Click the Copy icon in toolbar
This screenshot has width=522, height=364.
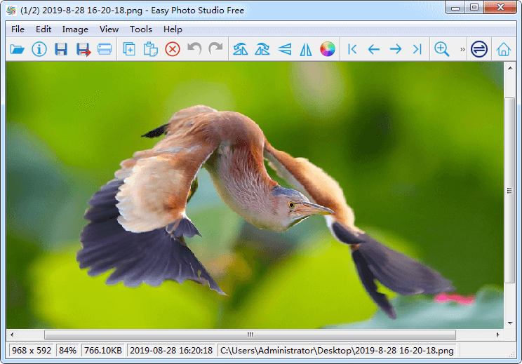coord(129,49)
